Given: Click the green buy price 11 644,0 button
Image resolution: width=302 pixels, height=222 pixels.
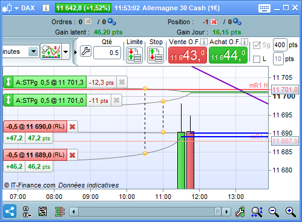Looking at the screenshot, I should click(x=228, y=55).
